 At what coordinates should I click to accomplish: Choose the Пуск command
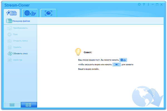coord(15,35)
